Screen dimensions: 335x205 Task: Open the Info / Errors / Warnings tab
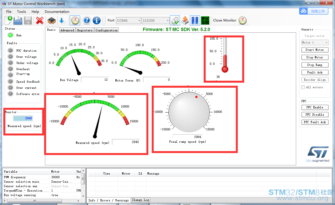pos(108,200)
